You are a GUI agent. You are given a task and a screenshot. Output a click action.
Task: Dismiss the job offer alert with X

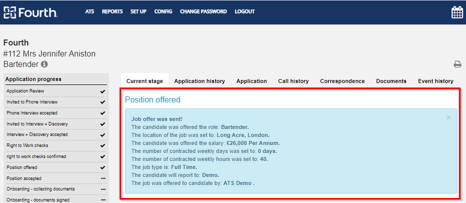click(x=448, y=117)
